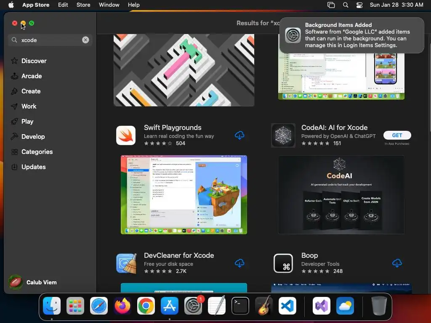Open TextEdit from the Dock
Image resolution: width=431 pixels, height=323 pixels.
tap(217, 306)
